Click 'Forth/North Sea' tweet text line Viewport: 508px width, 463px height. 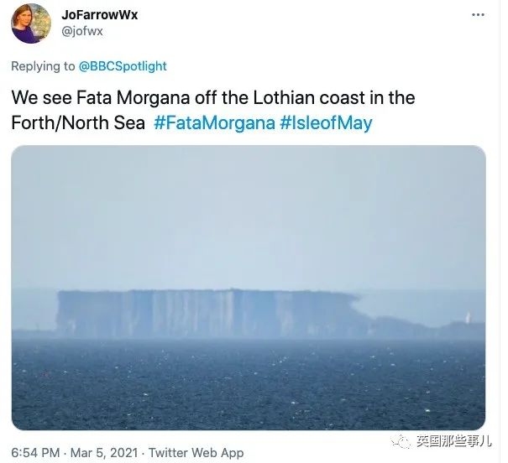pyautogui.click(x=78, y=123)
